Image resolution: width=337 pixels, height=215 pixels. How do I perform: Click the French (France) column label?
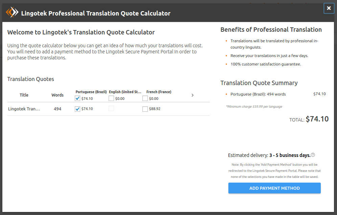point(159,92)
